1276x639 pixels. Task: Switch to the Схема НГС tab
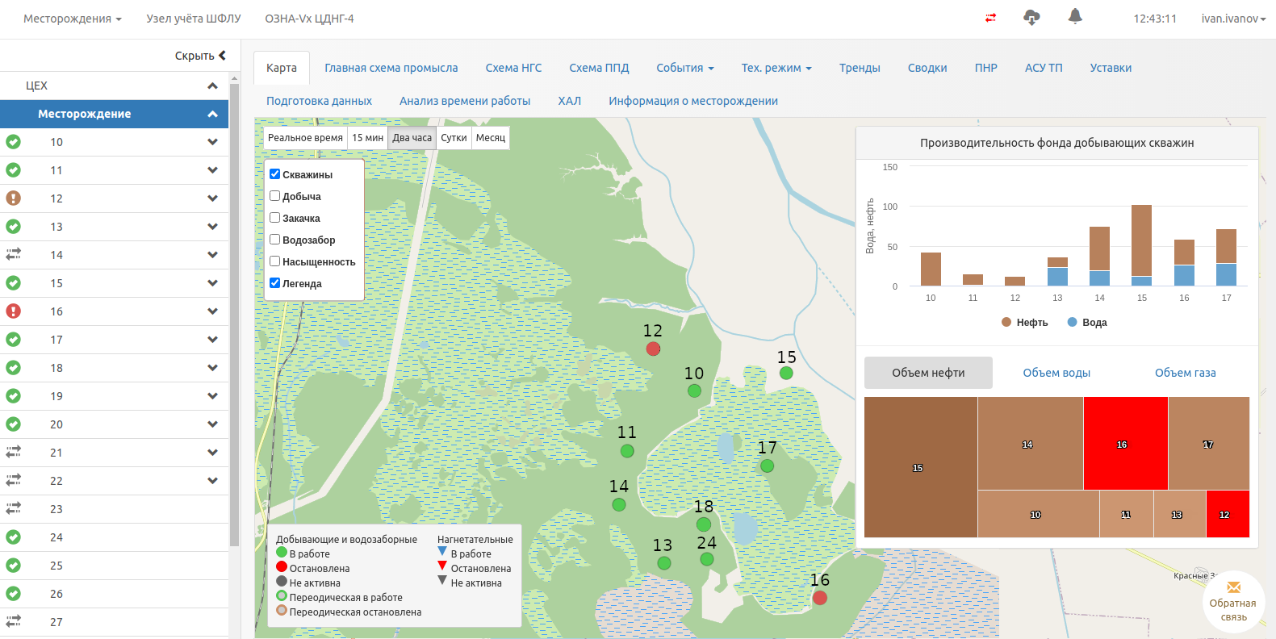513,68
